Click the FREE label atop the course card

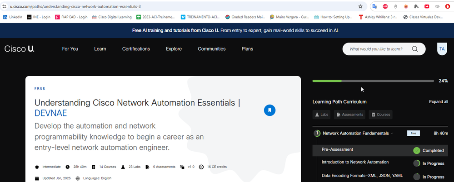[x=40, y=89]
